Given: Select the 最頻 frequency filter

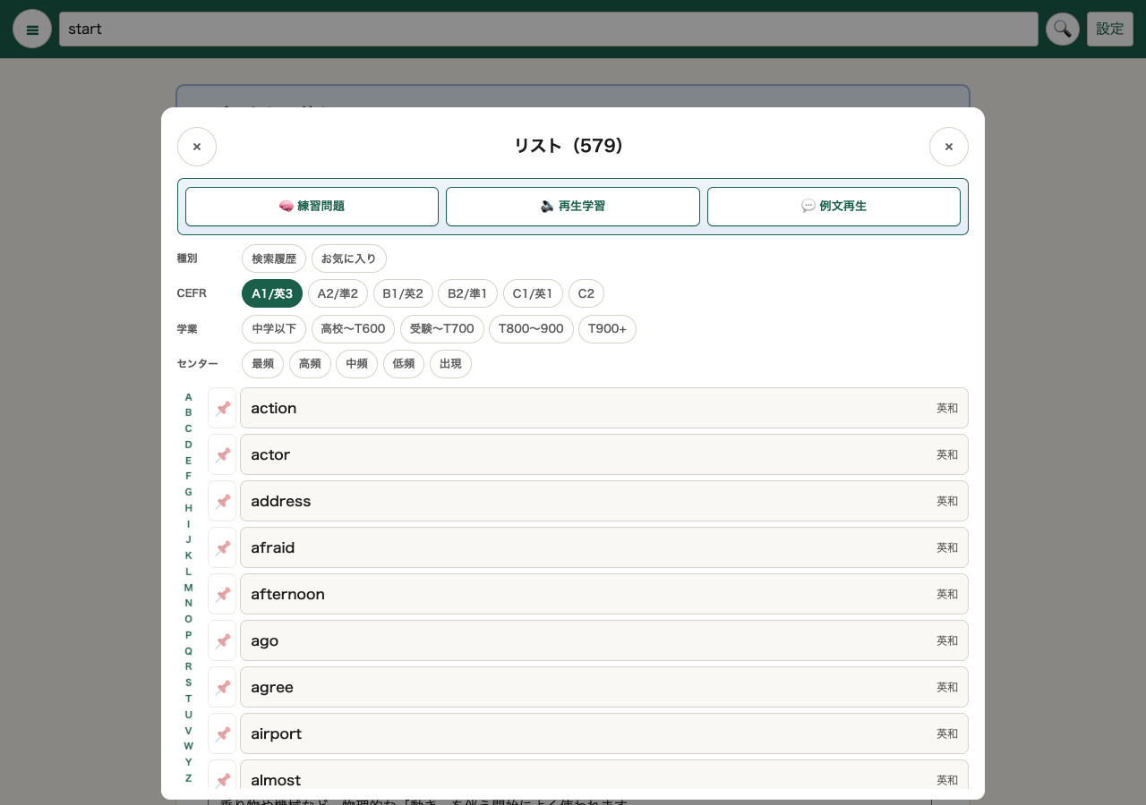Looking at the screenshot, I should (262, 364).
